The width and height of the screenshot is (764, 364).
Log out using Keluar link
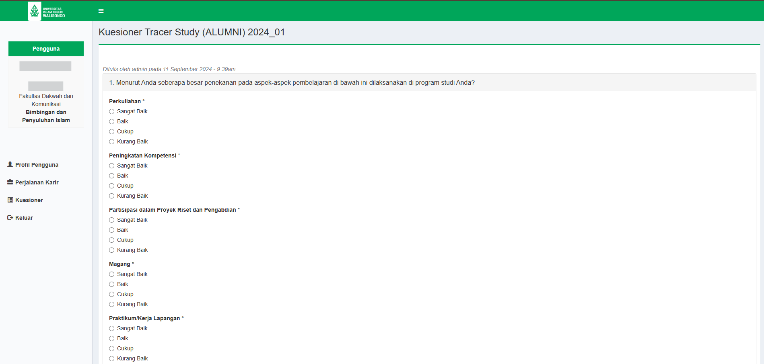(24, 218)
